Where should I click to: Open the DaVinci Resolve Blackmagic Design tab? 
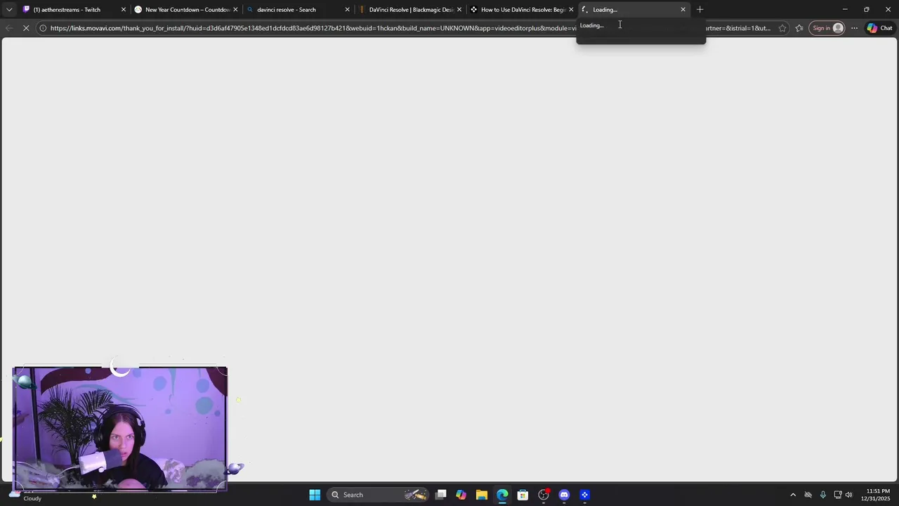click(410, 10)
